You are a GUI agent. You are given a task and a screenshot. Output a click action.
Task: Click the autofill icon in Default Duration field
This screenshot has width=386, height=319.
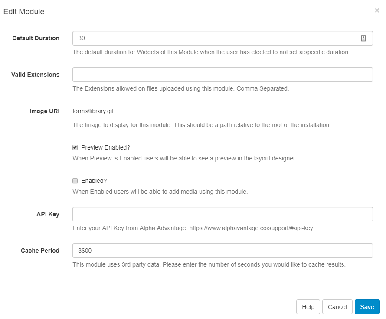363,38
